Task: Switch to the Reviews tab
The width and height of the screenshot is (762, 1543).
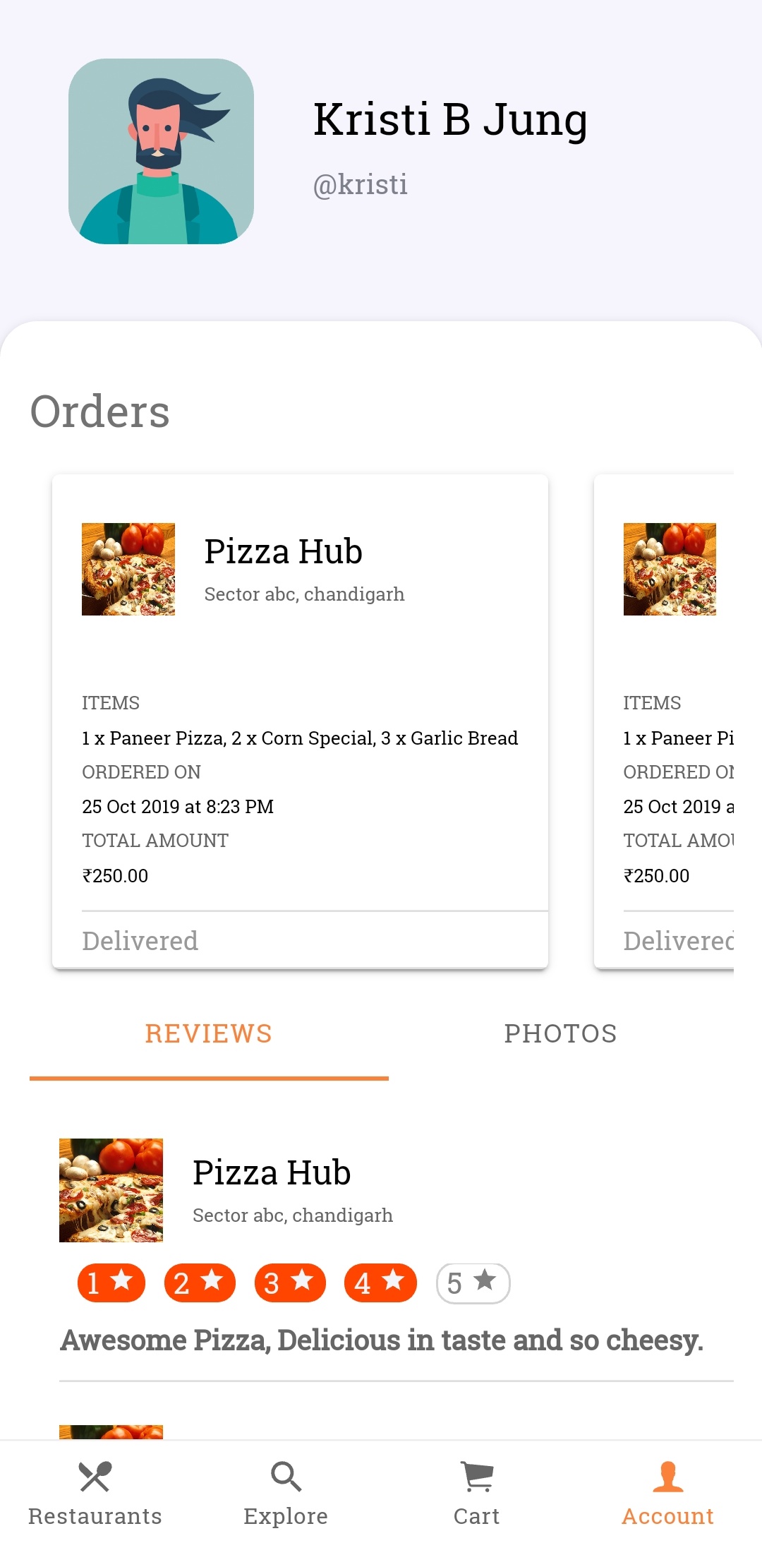Action: point(209,1034)
